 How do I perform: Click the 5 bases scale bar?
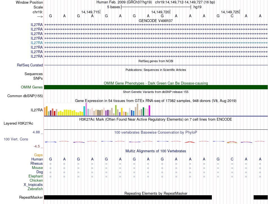tap(156, 7)
